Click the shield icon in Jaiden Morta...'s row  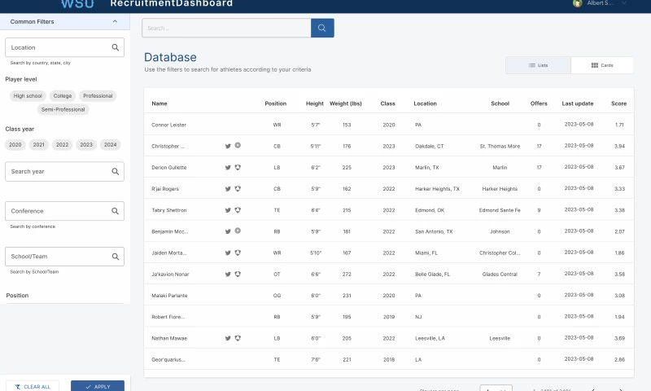[238, 253]
